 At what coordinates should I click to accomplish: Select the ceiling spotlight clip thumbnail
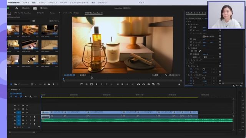(30, 60)
